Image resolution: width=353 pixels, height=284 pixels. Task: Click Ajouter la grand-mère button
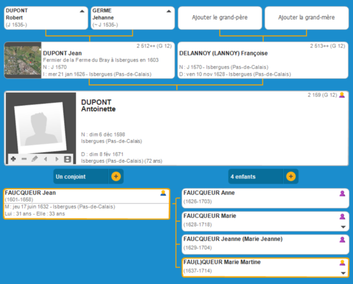tap(306, 17)
